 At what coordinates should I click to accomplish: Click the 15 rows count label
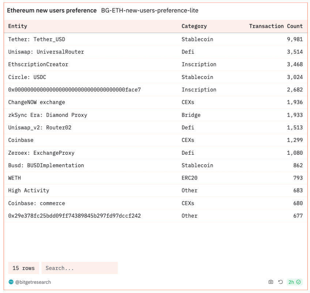[23, 268]
